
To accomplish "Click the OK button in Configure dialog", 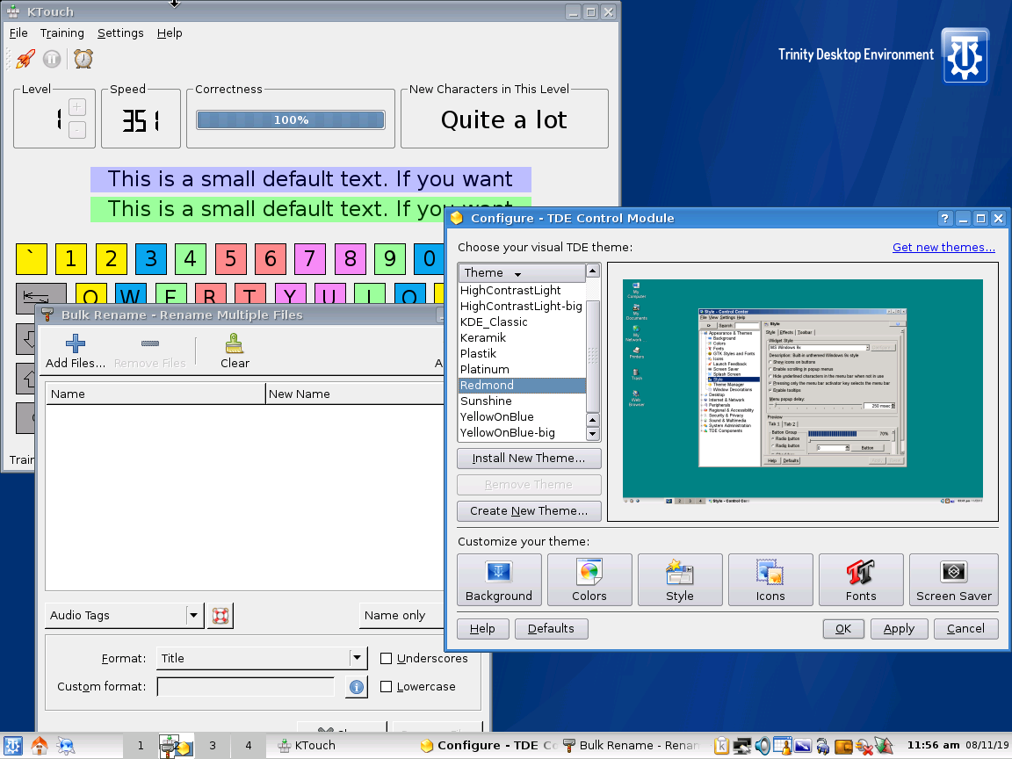I will (843, 629).
